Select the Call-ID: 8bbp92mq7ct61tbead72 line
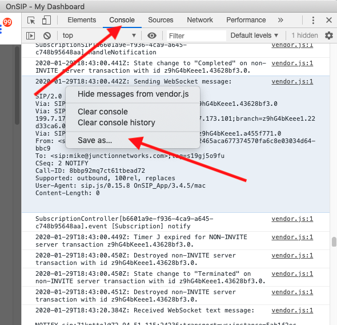The width and height of the screenshot is (337, 325). [90, 171]
